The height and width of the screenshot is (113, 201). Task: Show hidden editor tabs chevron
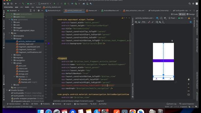[190, 11]
